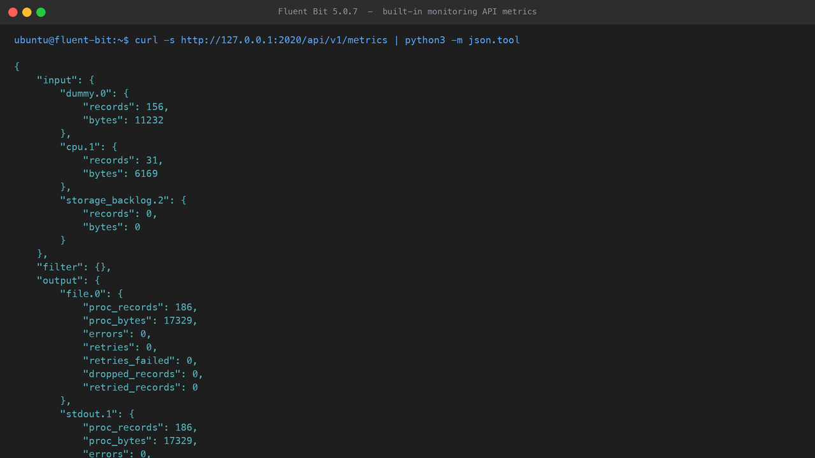Viewport: 815px width, 458px height.
Task: Click the "records": 156 line
Action: 126,107
